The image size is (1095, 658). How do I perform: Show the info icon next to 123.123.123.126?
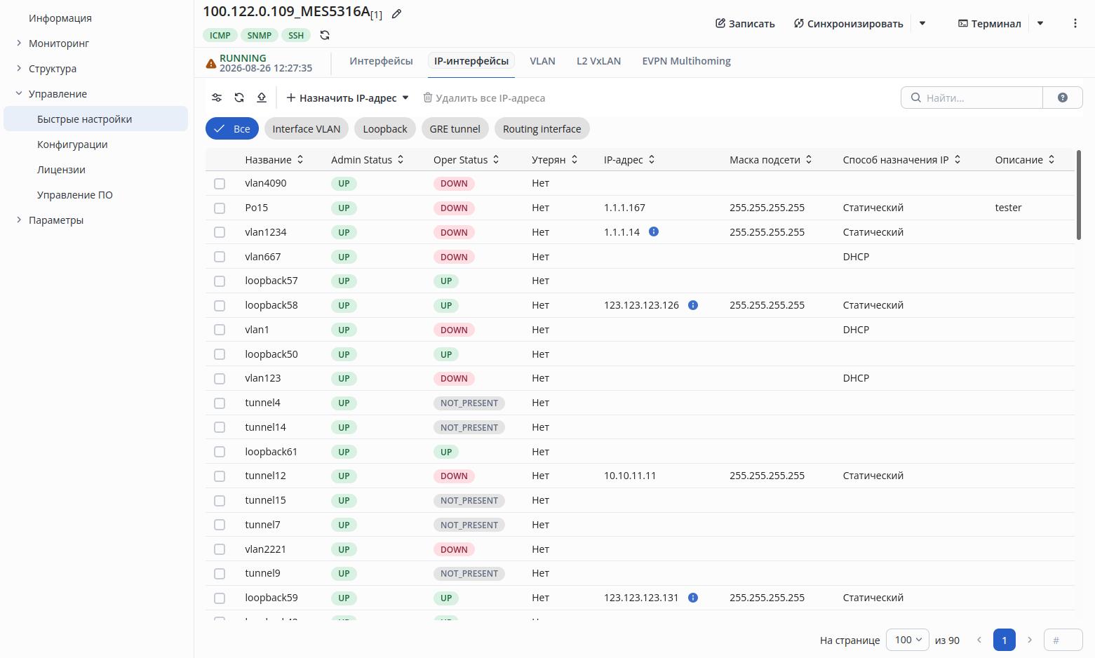tap(693, 305)
